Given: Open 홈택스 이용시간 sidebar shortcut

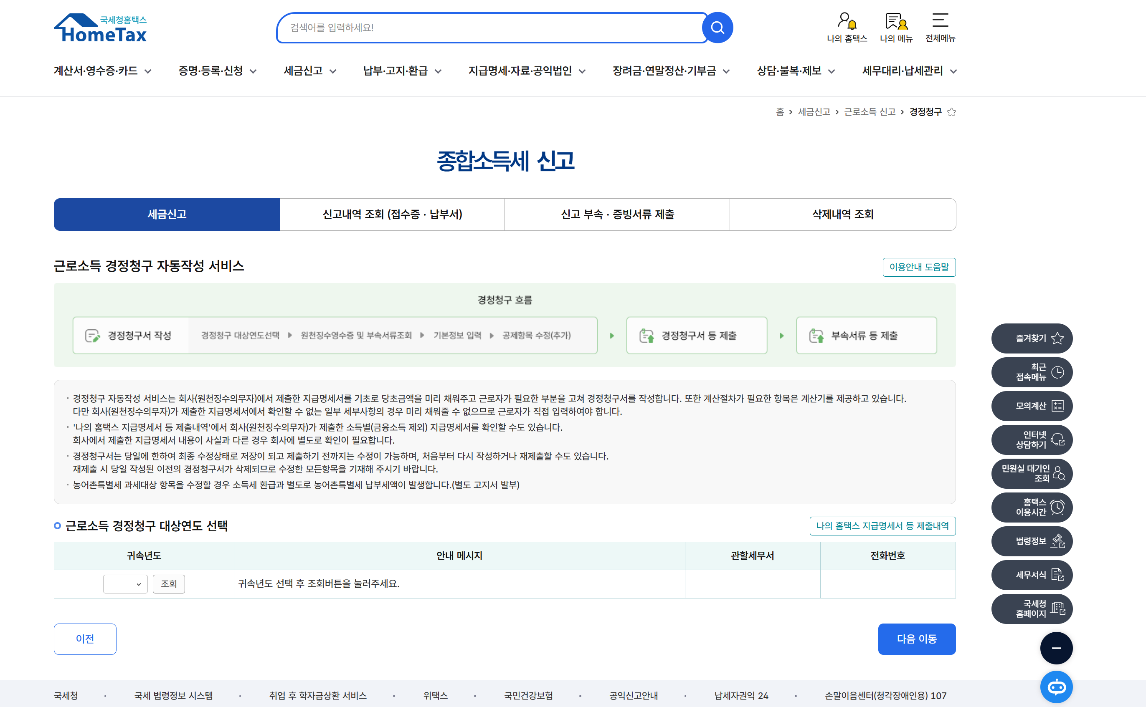Looking at the screenshot, I should pos(1032,508).
